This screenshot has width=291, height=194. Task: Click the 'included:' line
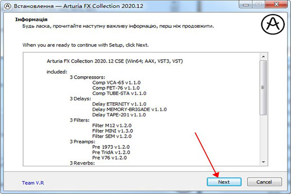tap(57, 72)
